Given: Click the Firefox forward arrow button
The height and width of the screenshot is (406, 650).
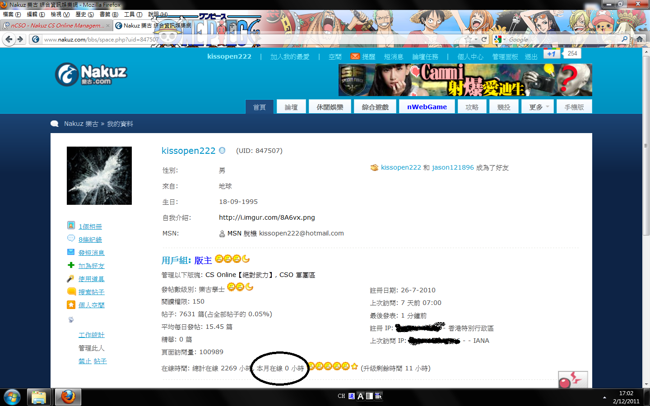Looking at the screenshot, I should click(x=20, y=39).
